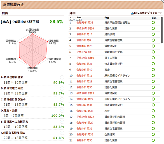Expand F.賃貸住宅管理業法 ellipsis button
Image resolution: width=164 pixels, height=144 pixels.
pos(62,133)
